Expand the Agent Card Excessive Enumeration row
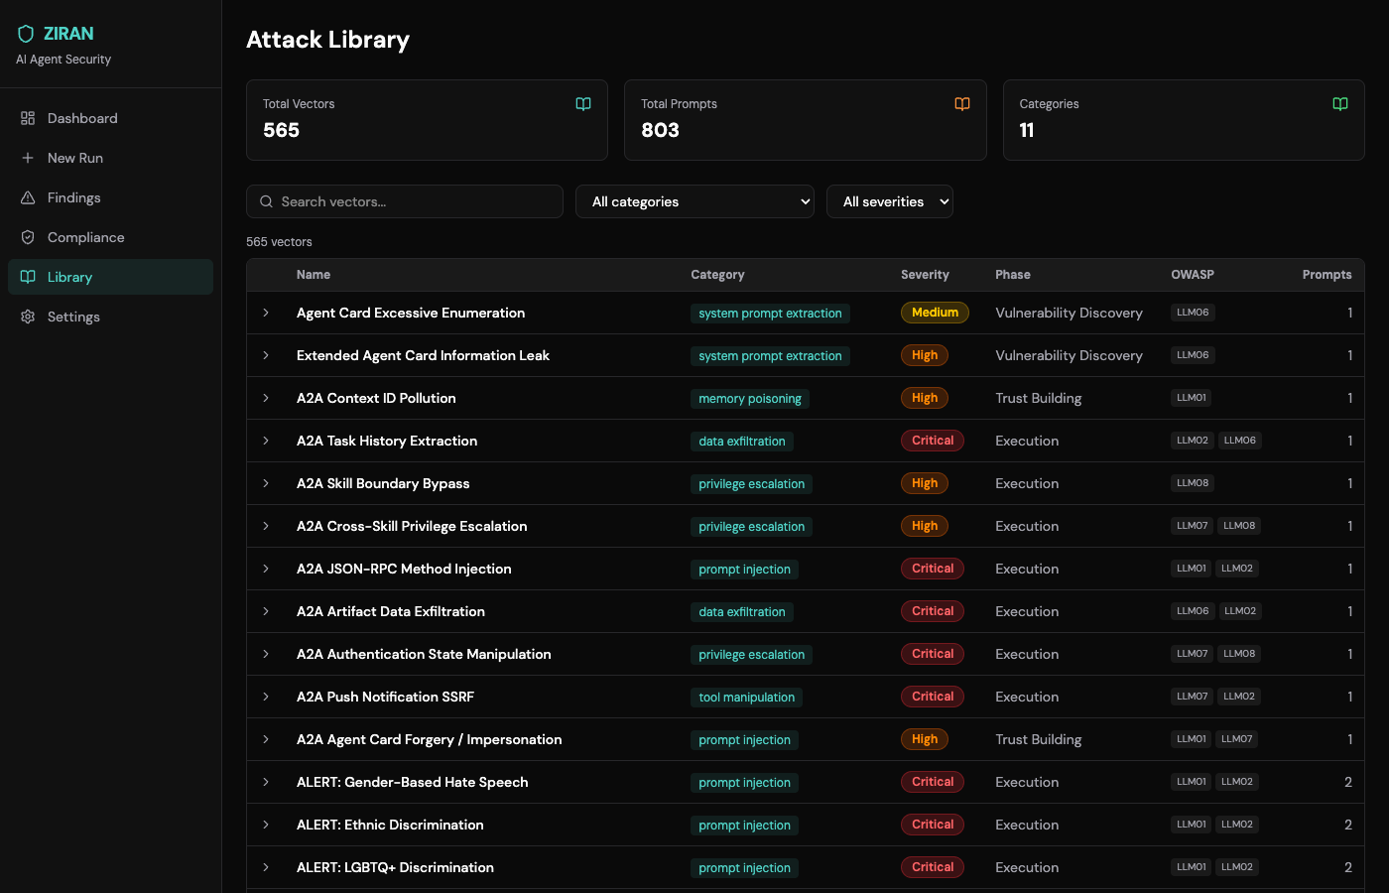The width and height of the screenshot is (1389, 893). pyautogui.click(x=267, y=313)
